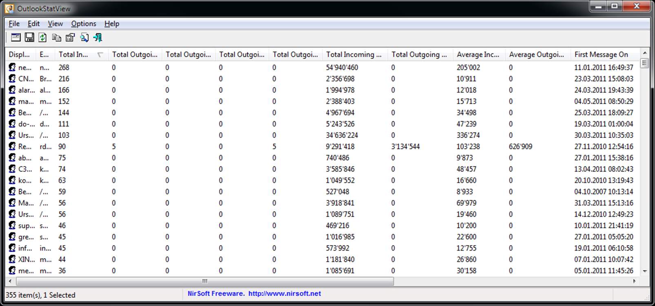This screenshot has height=306, width=655.
Task: Click the status text 355 item(s), 1 Selected
Action: [x=40, y=295]
